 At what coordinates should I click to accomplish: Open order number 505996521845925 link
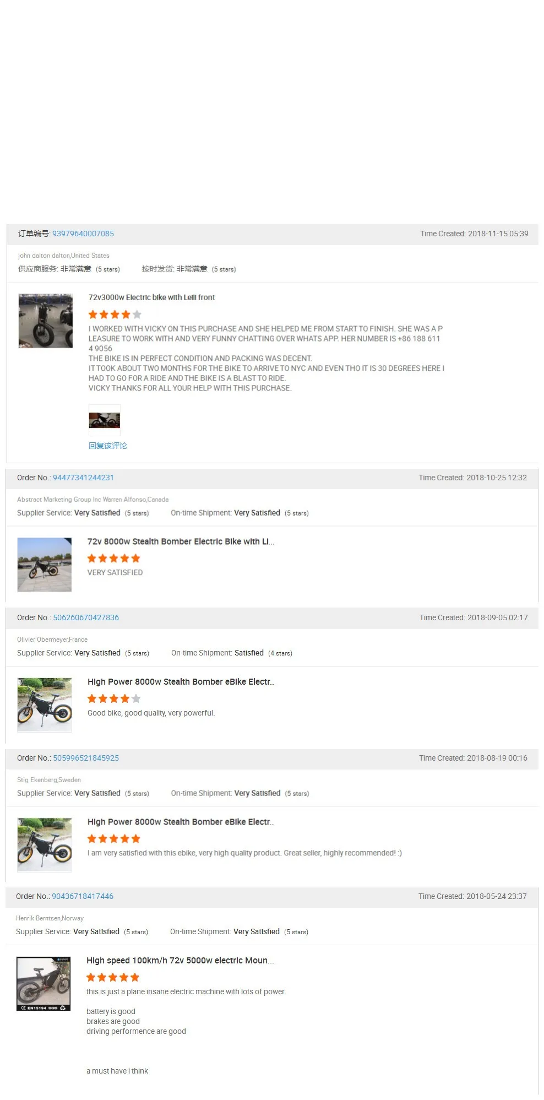86,758
